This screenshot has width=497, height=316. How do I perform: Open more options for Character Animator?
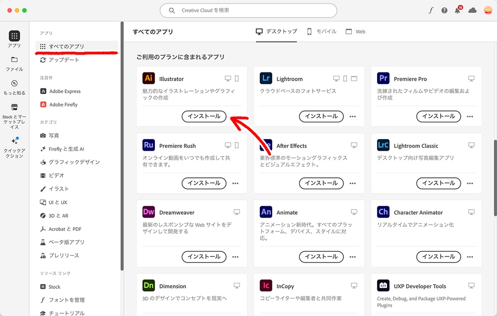(x=470, y=257)
